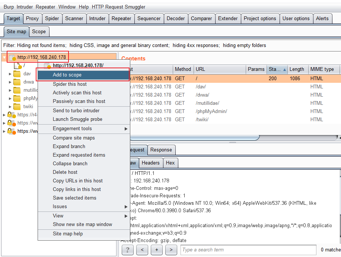
Task: Open the Project options tab
Action: [260, 19]
